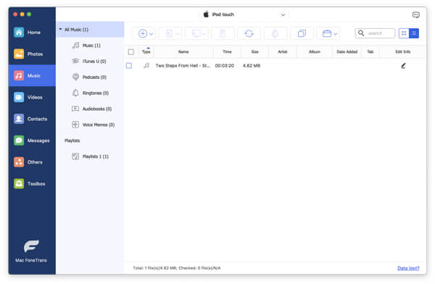The width and height of the screenshot is (435, 284).
Task: Click the refresh sync arrows icon
Action: coord(249,33)
